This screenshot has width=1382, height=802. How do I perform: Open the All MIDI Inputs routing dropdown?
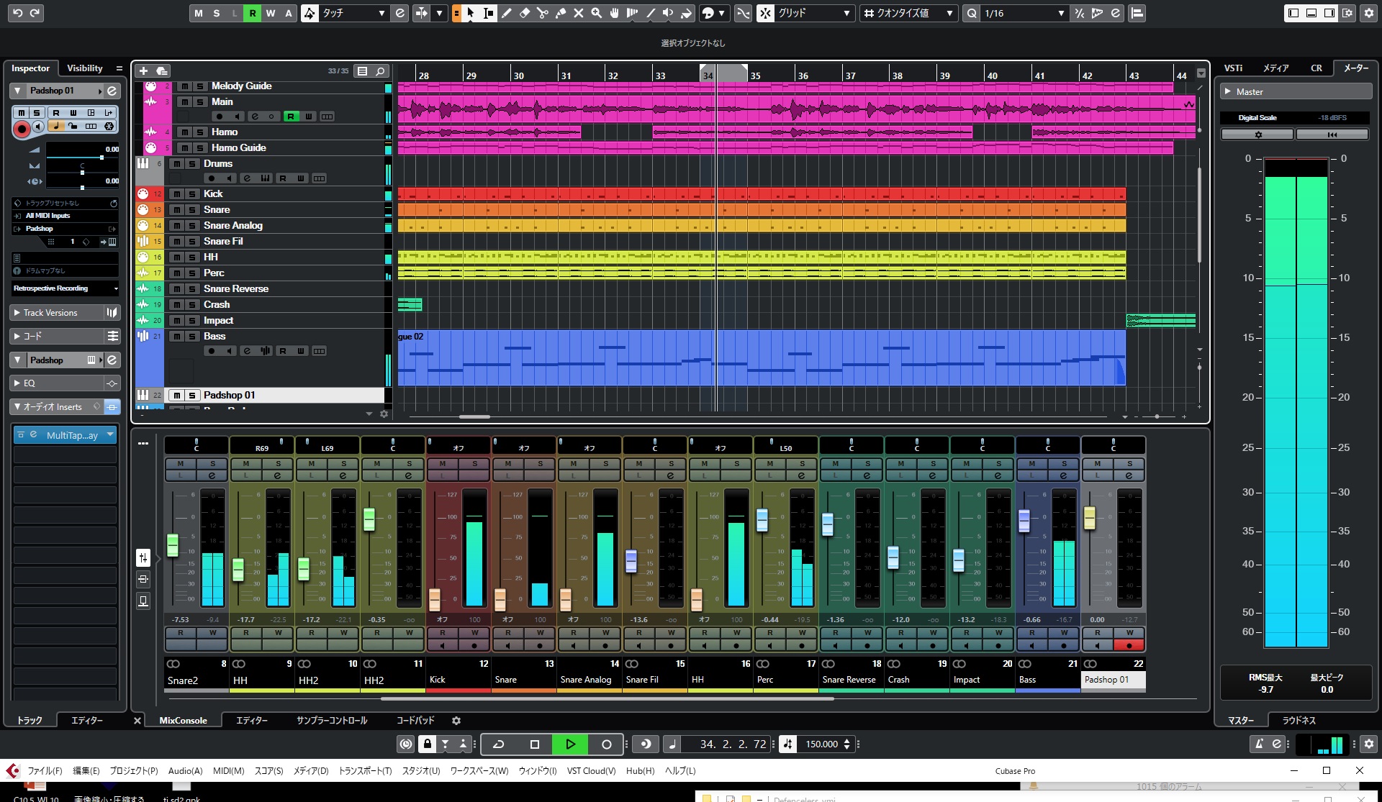(x=66, y=216)
